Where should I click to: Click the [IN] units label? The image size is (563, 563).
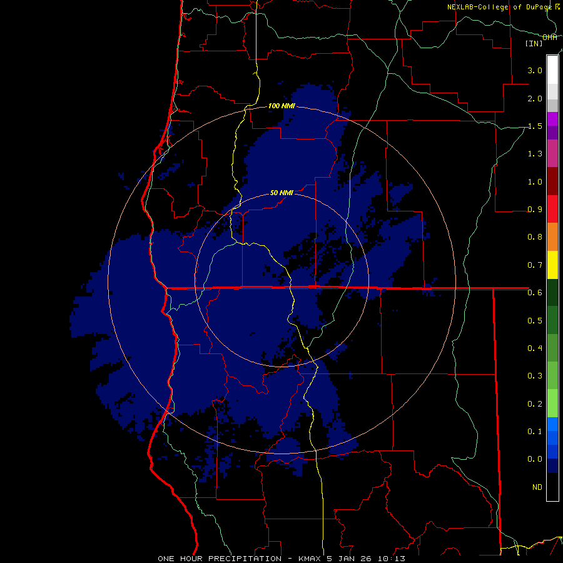coord(534,43)
